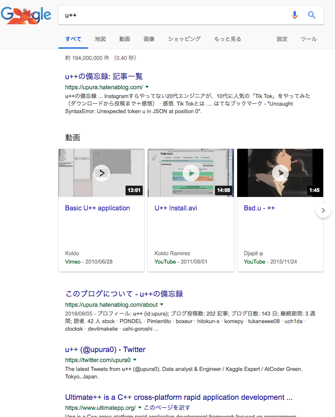Open the ショッピング tab
Screen dimensions: 335x417
coord(184,39)
